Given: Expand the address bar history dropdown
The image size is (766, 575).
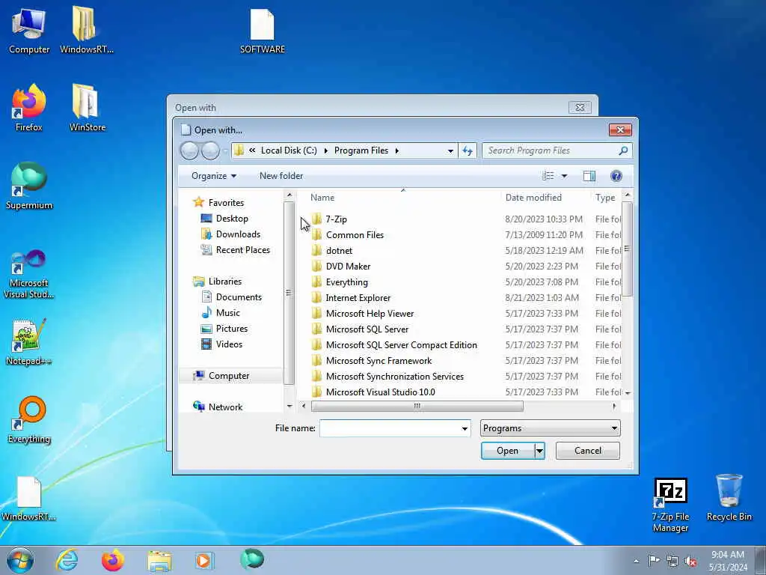Looking at the screenshot, I should pyautogui.click(x=450, y=151).
